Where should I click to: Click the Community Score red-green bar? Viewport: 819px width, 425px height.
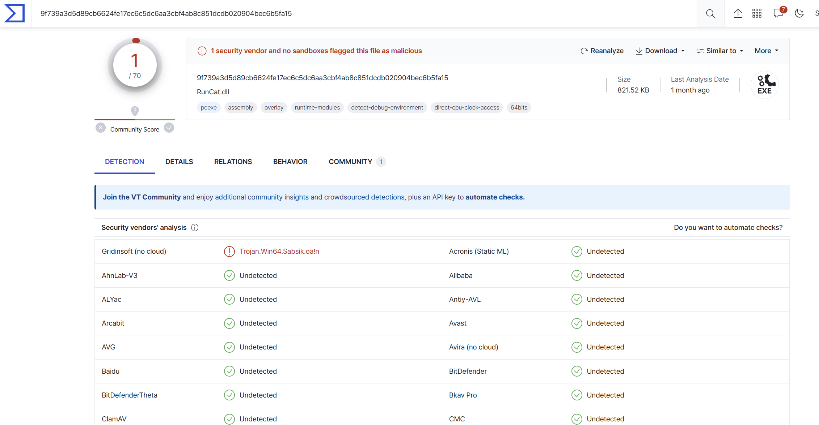point(135,119)
